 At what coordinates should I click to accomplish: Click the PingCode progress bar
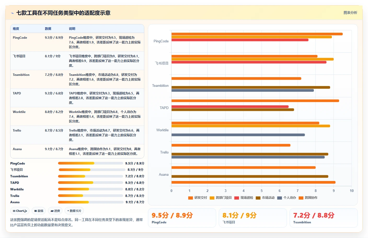click(90, 163)
